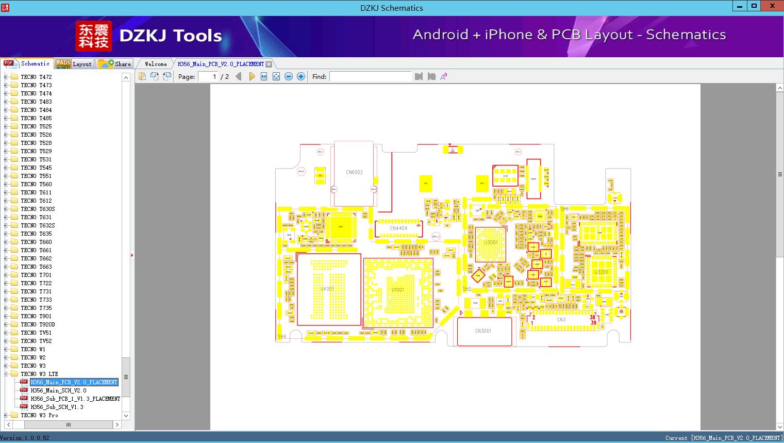Screen dimensions: 784x443
Task: Open H356_Main_SCH_V2.0 file in tree
Action: click(x=58, y=390)
